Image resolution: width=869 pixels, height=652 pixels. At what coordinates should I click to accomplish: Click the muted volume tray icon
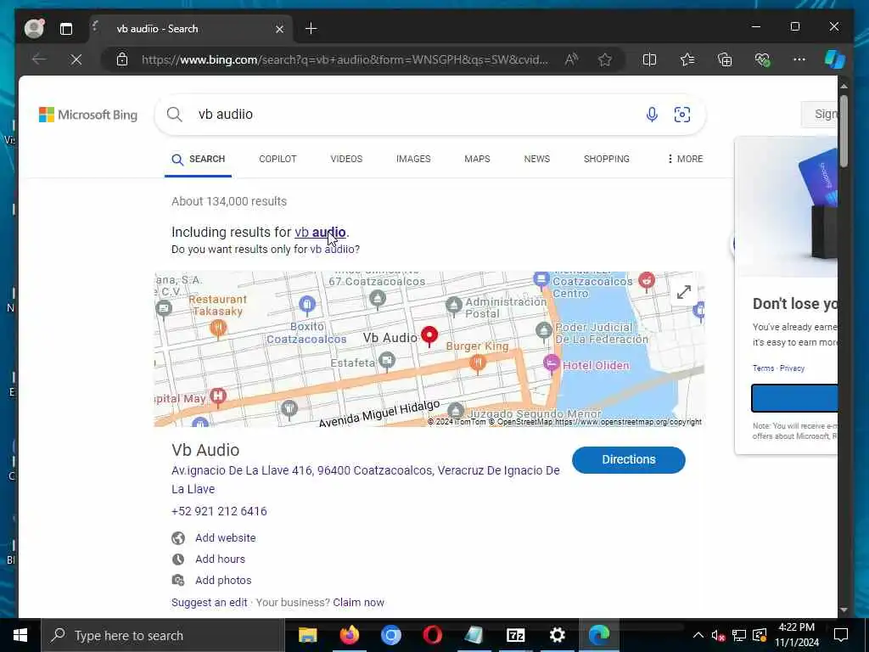(718, 635)
